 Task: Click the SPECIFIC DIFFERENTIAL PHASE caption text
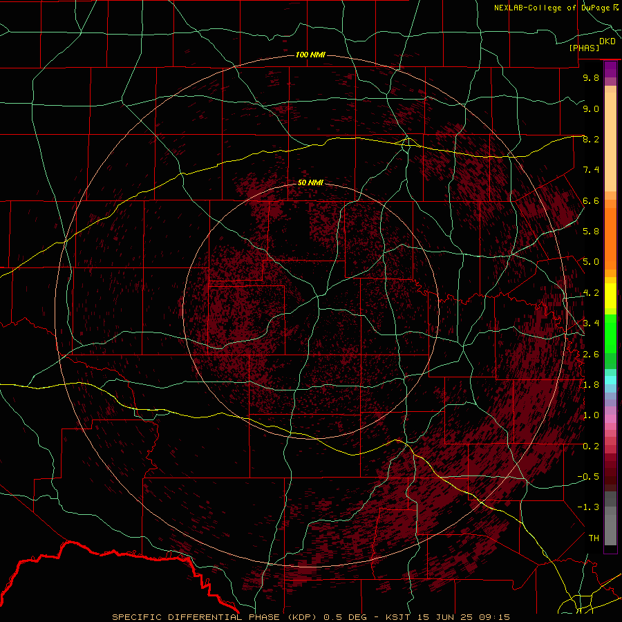pyautogui.click(x=196, y=617)
